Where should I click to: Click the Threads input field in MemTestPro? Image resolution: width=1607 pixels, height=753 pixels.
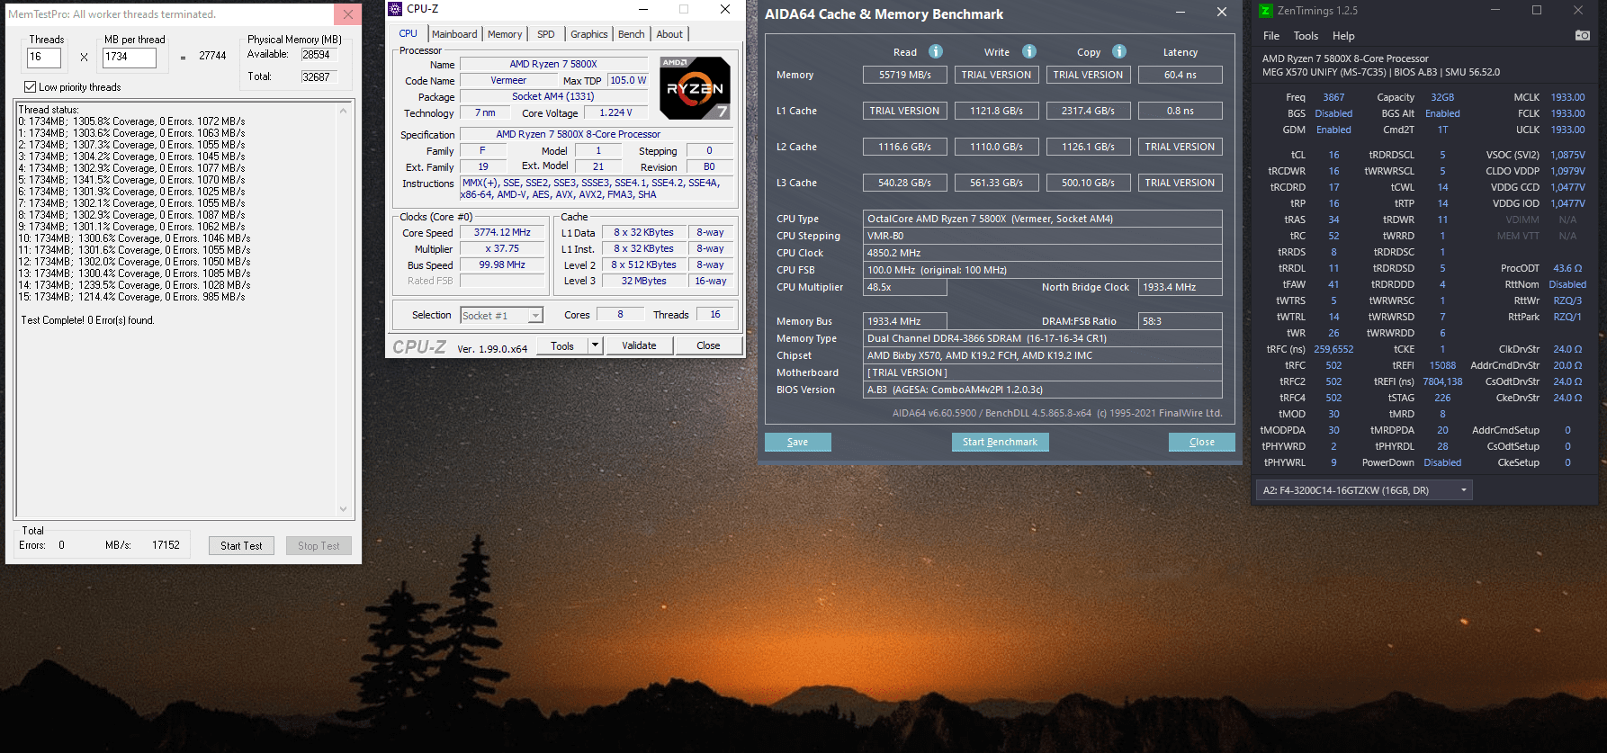click(44, 58)
